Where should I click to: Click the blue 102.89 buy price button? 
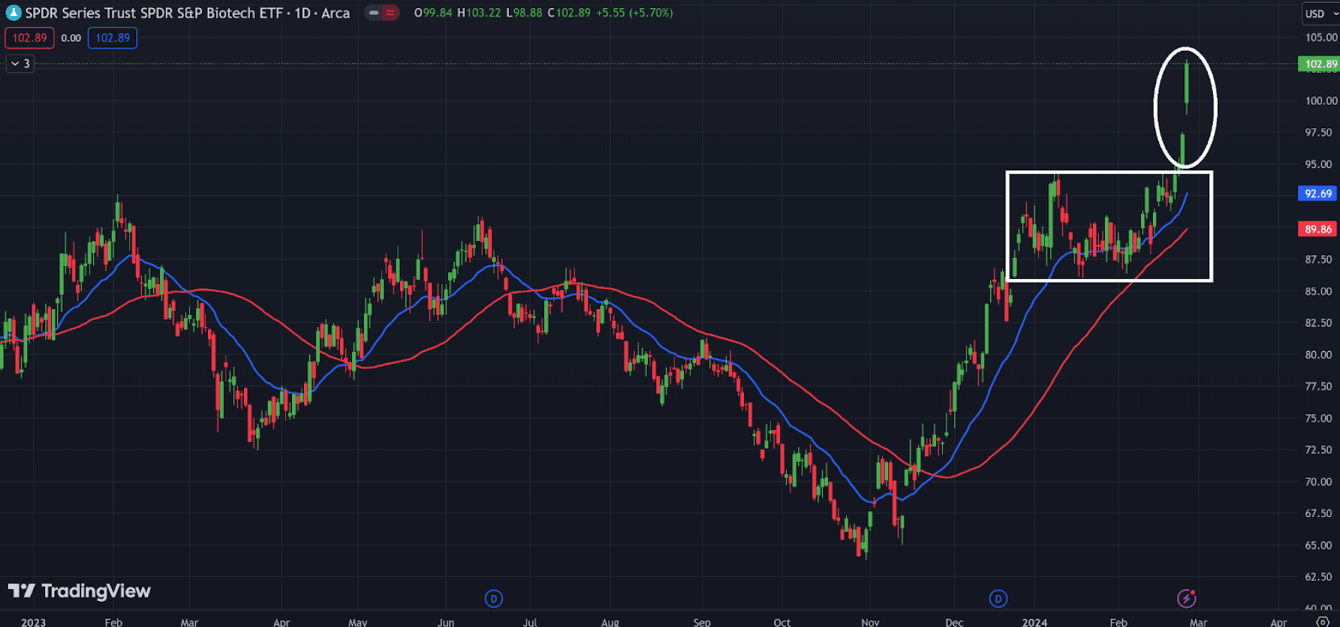tap(112, 38)
